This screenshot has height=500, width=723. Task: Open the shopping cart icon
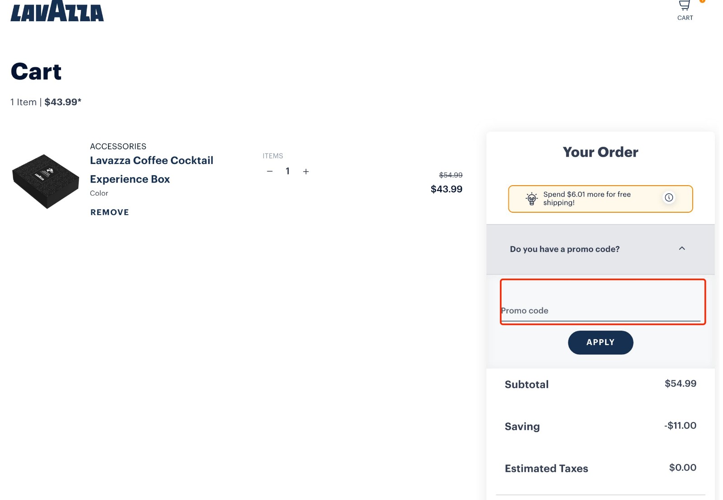coord(684,6)
